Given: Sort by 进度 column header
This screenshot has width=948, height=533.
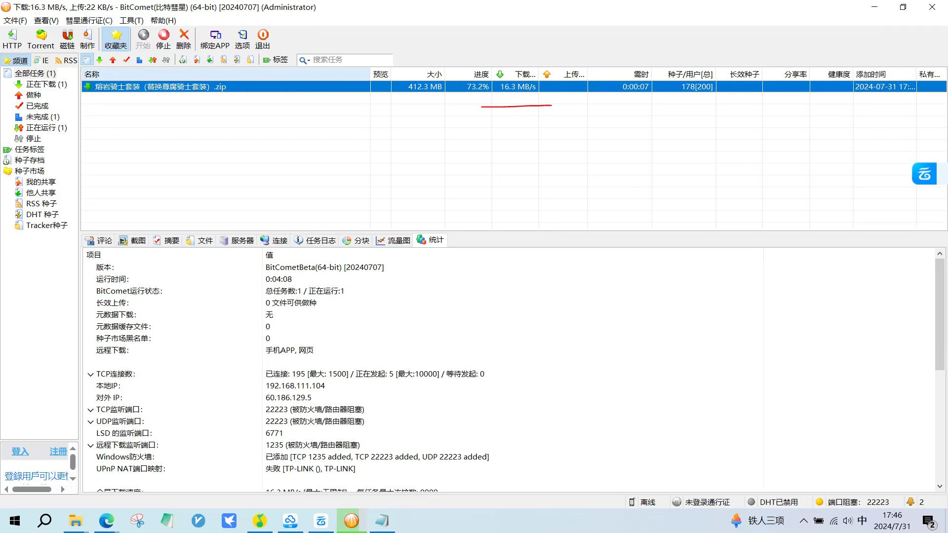Looking at the screenshot, I should pyautogui.click(x=469, y=74).
